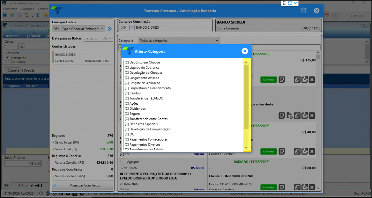Image resolution: width=372 pixels, height=198 pixels.
Task: Select [C] Transferência TED/DOC in the category list
Action: 144,98
